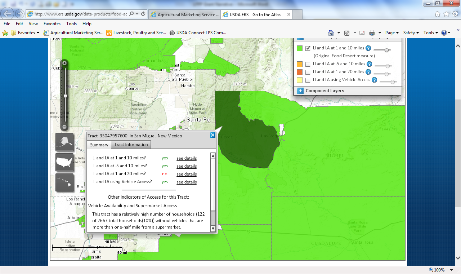This screenshot has width=461, height=274.
Task: Uncheck LI and LA at 1 and 10 miles layer
Action: coord(308,48)
